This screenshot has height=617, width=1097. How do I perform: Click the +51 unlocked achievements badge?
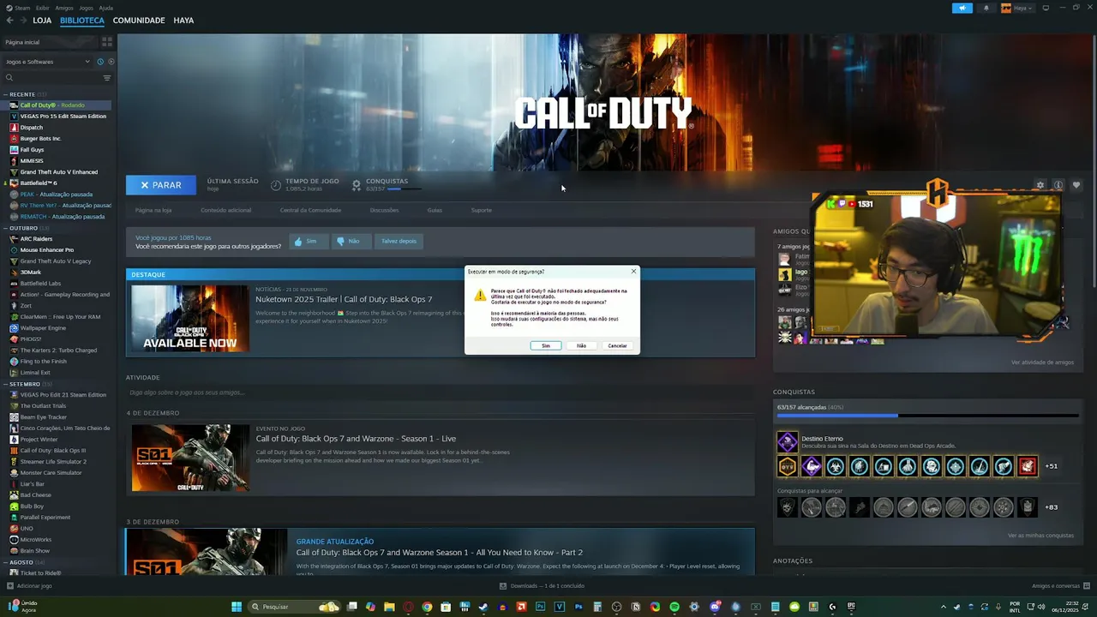click(1052, 466)
